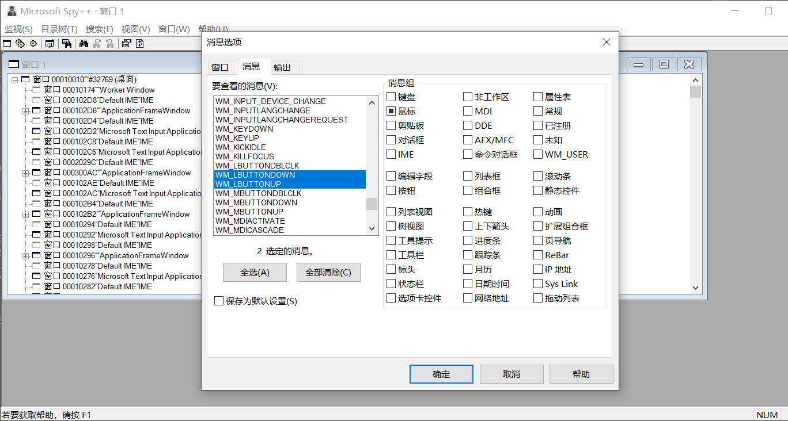
Task: Expand the 000102B2 ApplicationFrameWindow tree node
Action: tap(25, 215)
